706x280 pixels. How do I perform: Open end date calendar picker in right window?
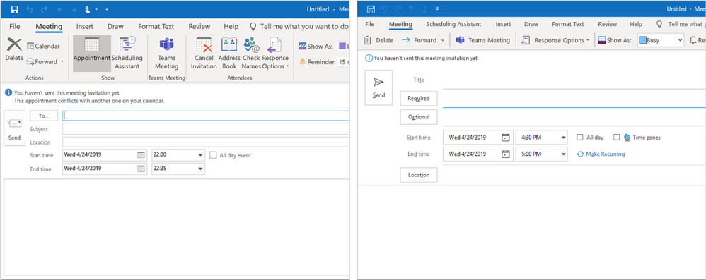point(506,154)
